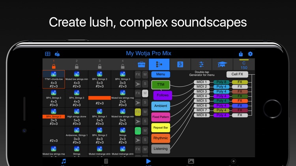Tap the MIDI 2 channel box
The width and height of the screenshot is (296, 166).
(202, 87)
